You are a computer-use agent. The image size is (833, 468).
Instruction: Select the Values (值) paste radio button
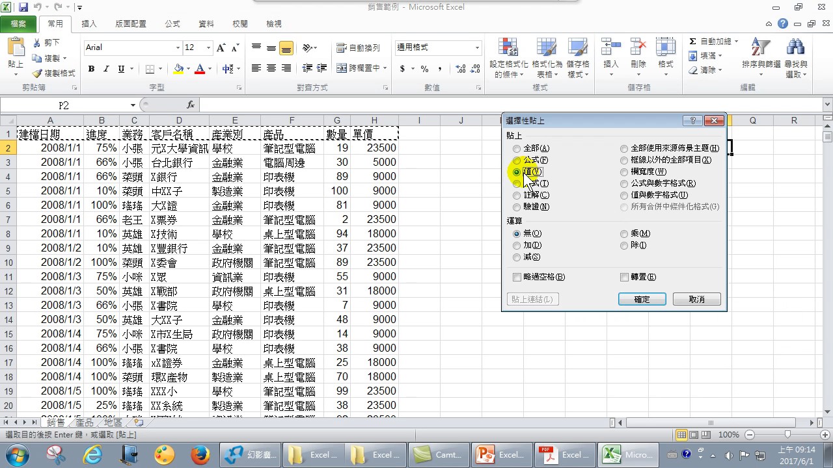517,172
